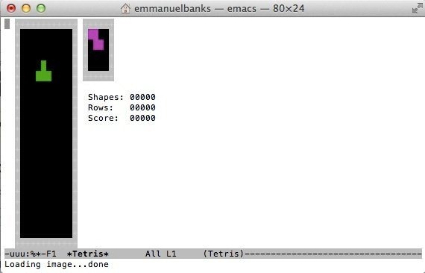Viewport: 425px width, 273px height.
Task: Click the gray cursor block at top left
Action: [x=7, y=24]
